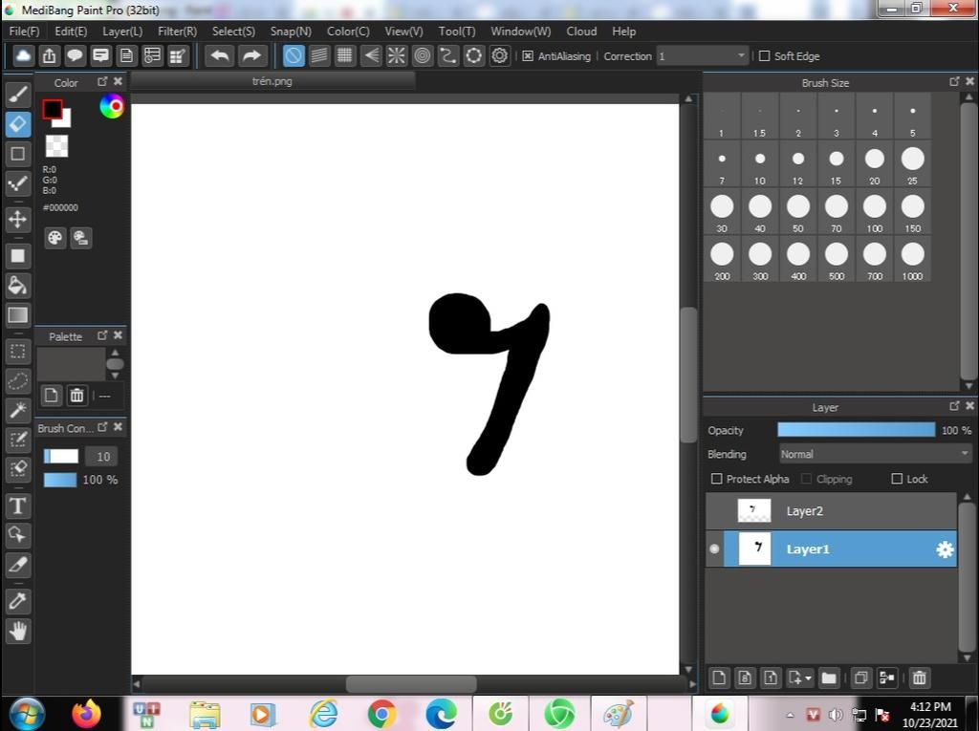The height and width of the screenshot is (731, 979).
Task: Duplicate layer icon
Action: pos(860,677)
